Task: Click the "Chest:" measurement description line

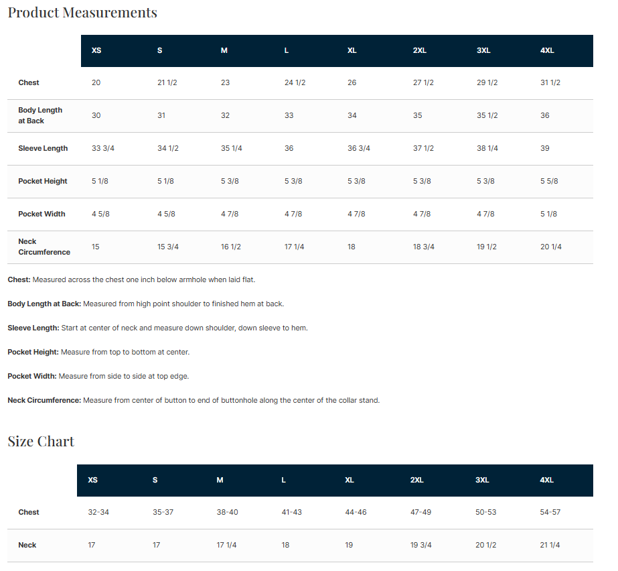Action: [x=131, y=279]
